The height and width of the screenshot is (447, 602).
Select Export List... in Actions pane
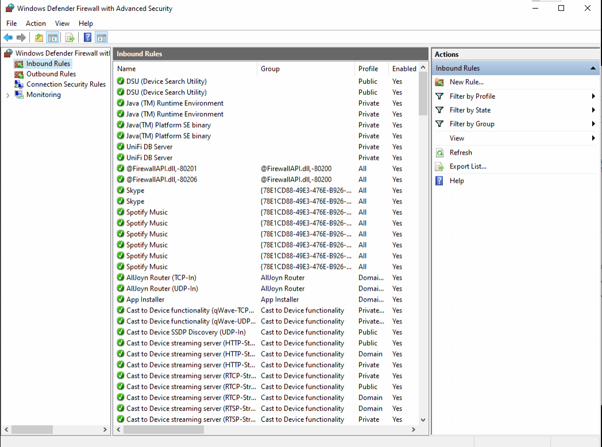point(468,167)
